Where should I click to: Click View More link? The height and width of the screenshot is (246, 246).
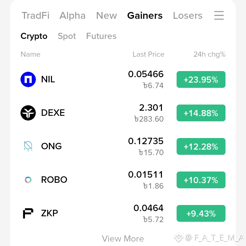tap(123, 238)
